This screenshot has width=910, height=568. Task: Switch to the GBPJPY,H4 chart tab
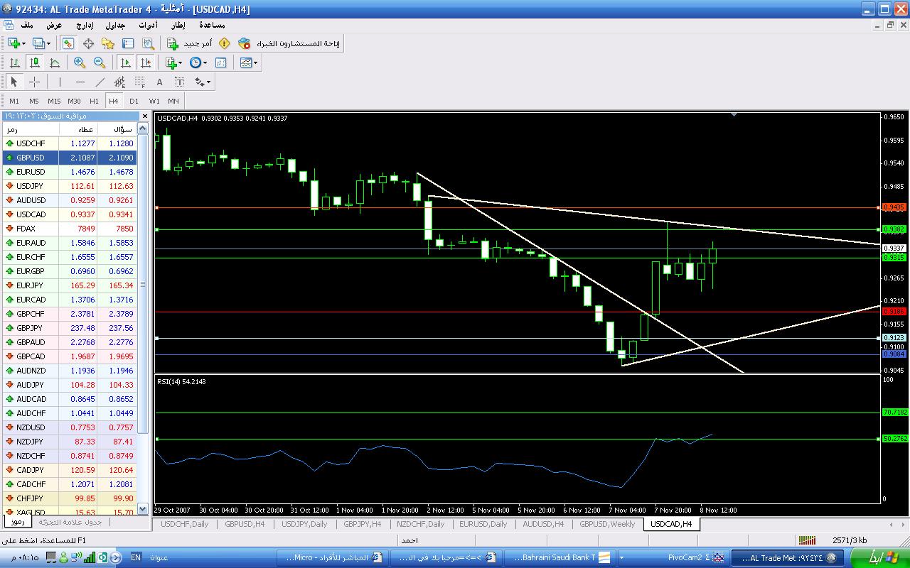[x=364, y=524]
